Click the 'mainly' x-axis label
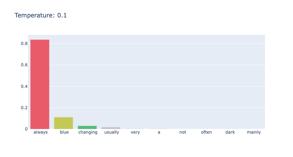 [254, 133]
